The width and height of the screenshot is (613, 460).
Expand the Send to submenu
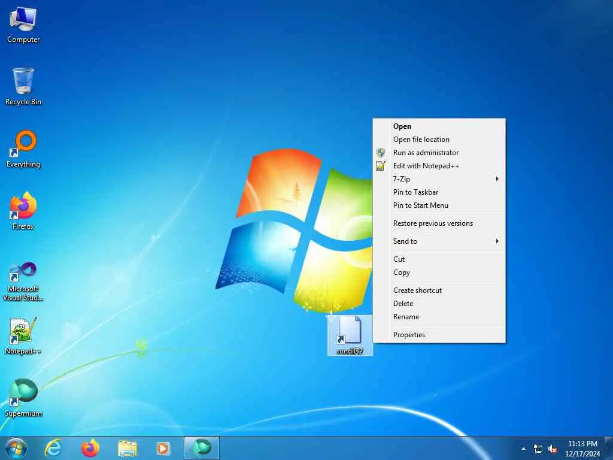(439, 241)
